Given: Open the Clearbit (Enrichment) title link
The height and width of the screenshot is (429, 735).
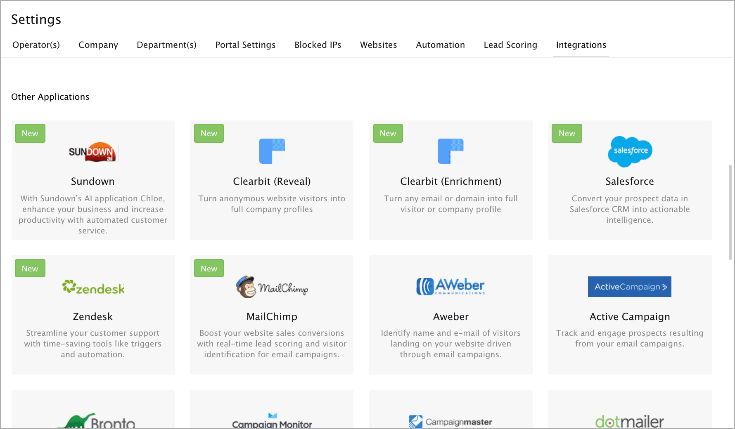Looking at the screenshot, I should point(450,181).
